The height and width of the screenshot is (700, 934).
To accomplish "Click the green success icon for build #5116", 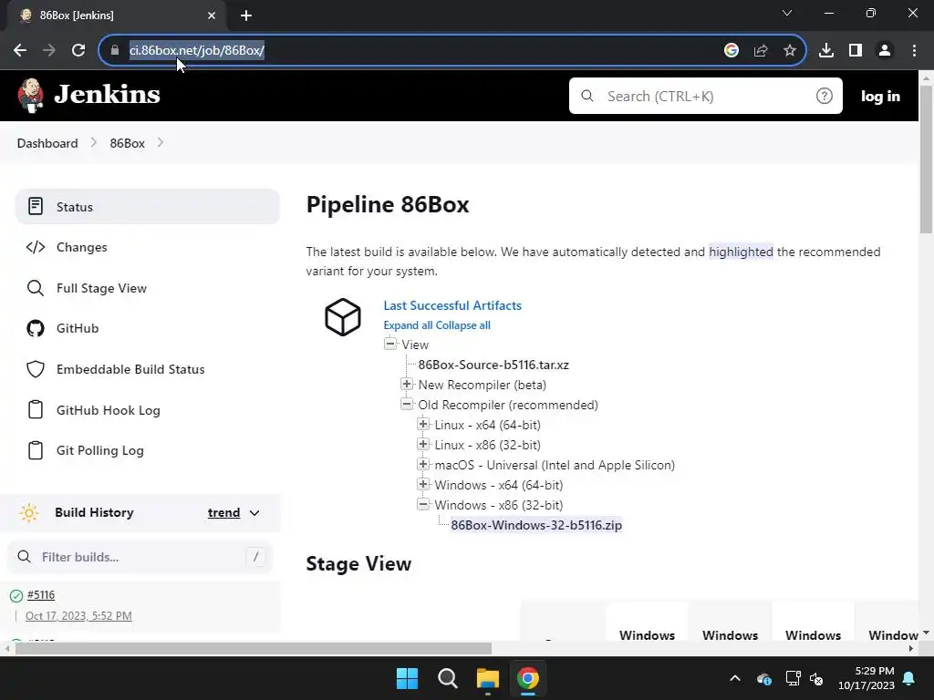I will 16,595.
